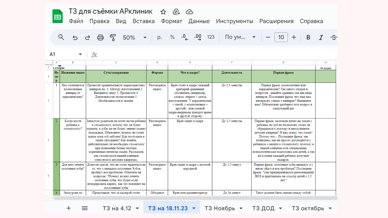The width and height of the screenshot is (388, 218).
Task: Decrease decimal places
Action: pos(185,37)
